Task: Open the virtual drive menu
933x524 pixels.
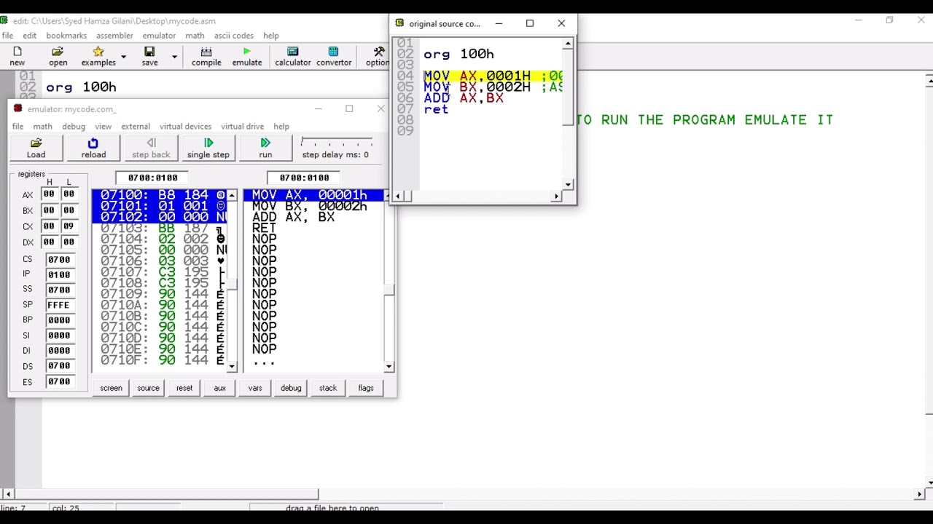Action: click(242, 127)
